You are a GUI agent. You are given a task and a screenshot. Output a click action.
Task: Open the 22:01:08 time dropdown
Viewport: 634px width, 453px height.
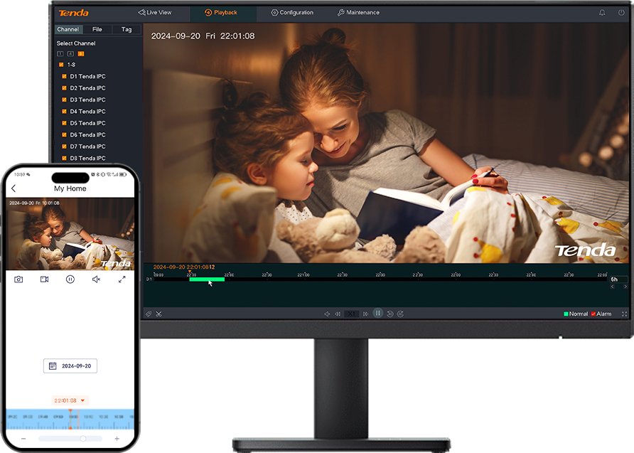pos(70,400)
